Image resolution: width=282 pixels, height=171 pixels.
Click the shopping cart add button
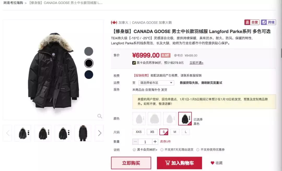coord(179,163)
